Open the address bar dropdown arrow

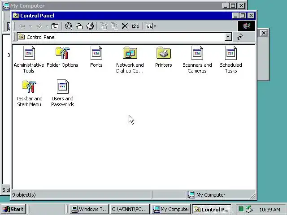[228, 37]
